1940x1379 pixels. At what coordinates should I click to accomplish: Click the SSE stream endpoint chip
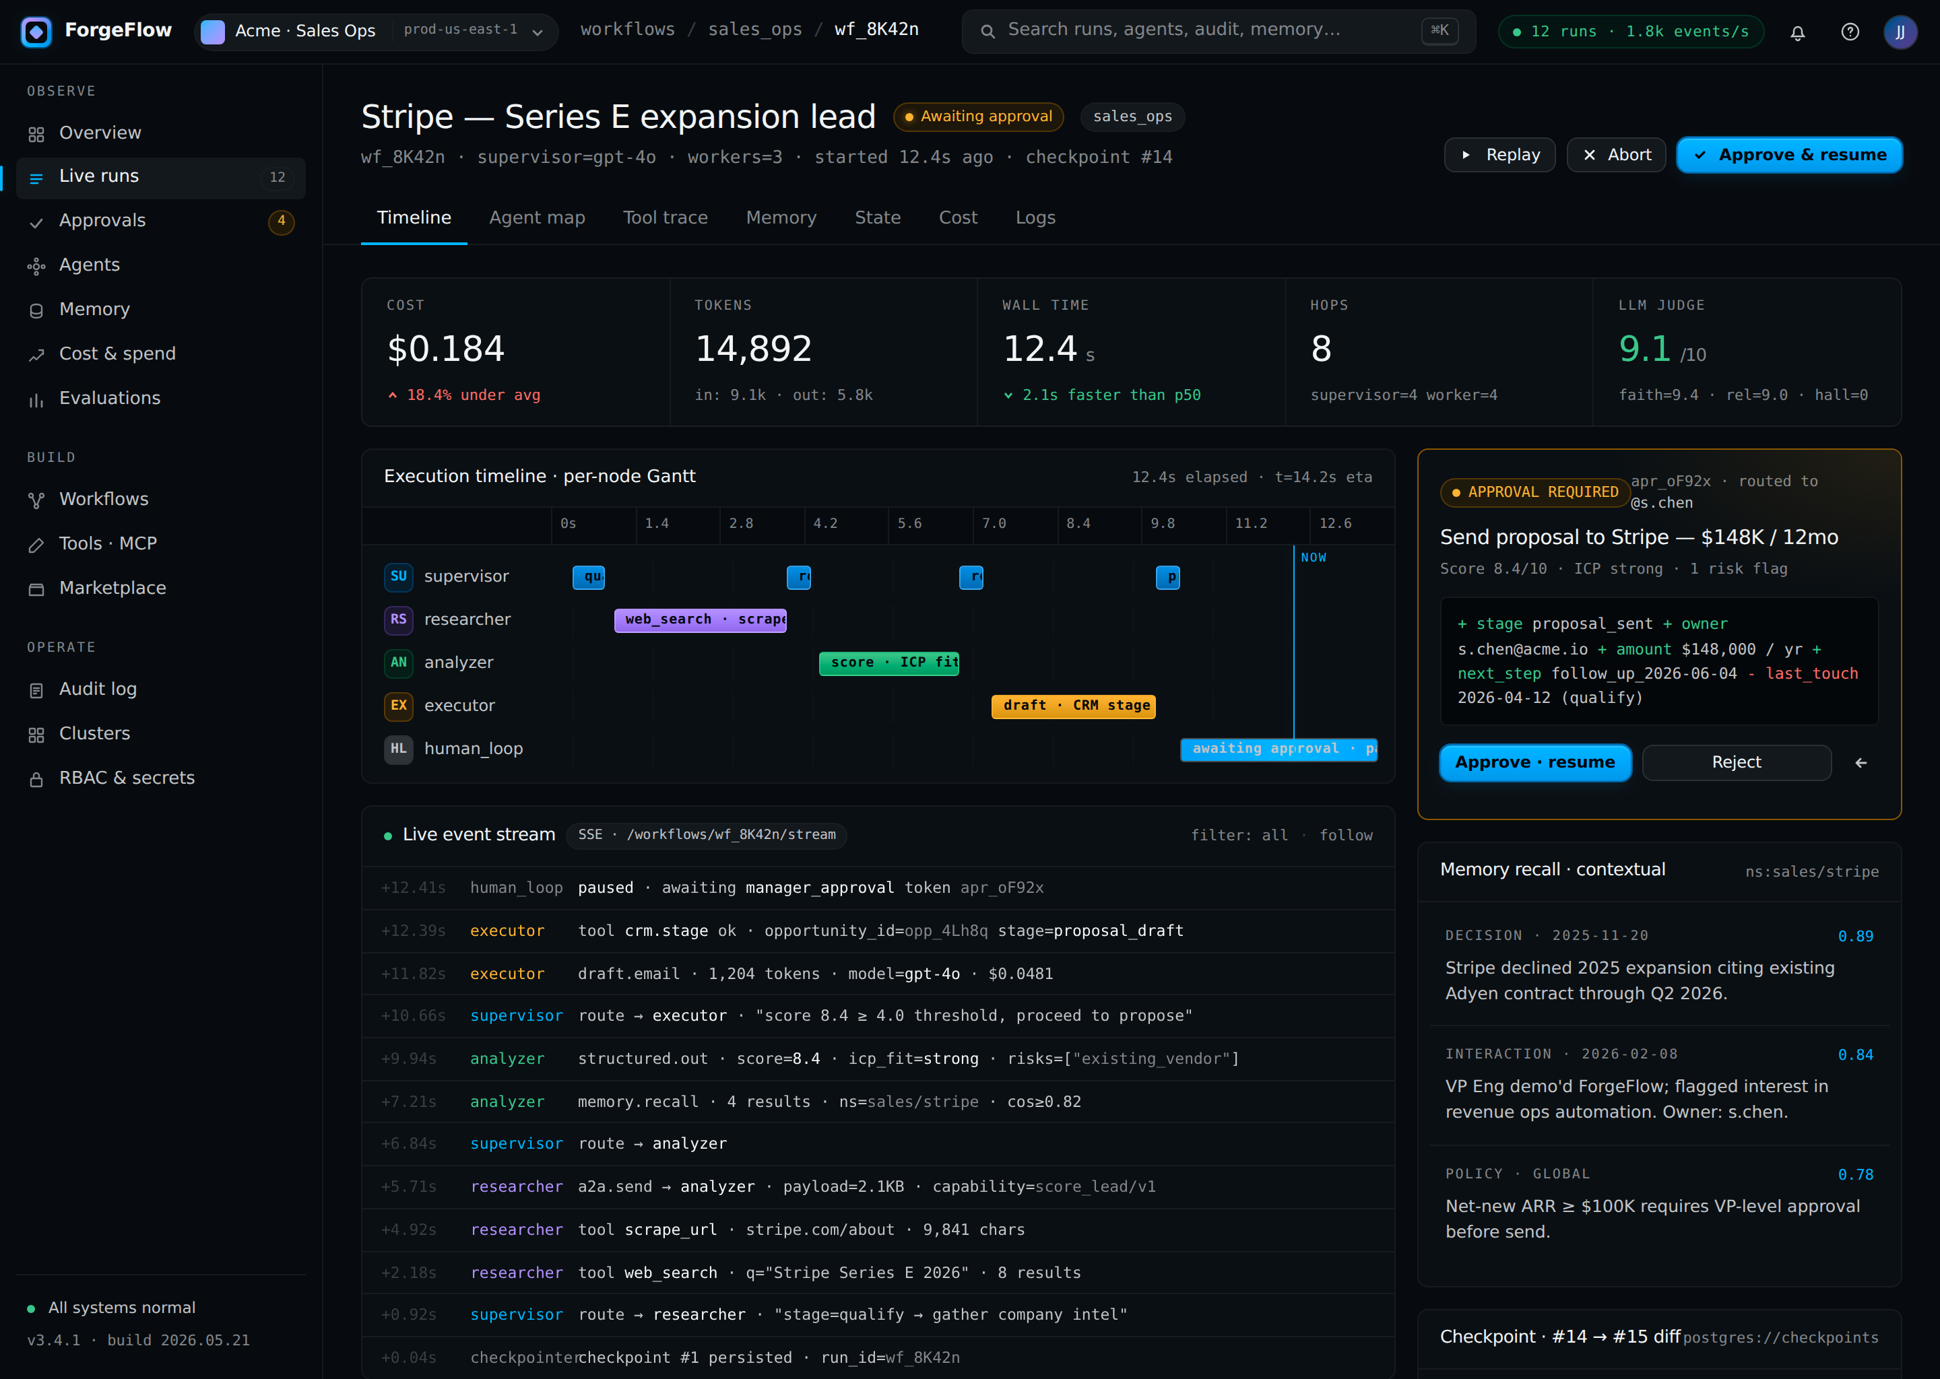pos(707,836)
